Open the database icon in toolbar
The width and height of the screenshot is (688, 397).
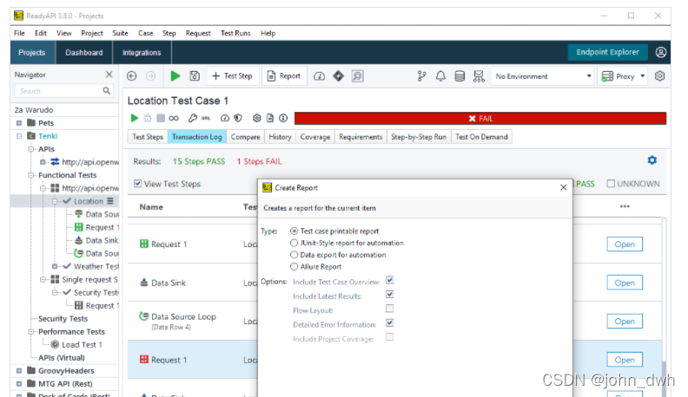click(460, 76)
